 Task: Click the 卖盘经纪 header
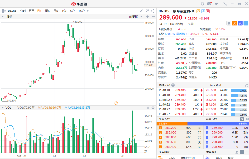click(x=212, y=152)
